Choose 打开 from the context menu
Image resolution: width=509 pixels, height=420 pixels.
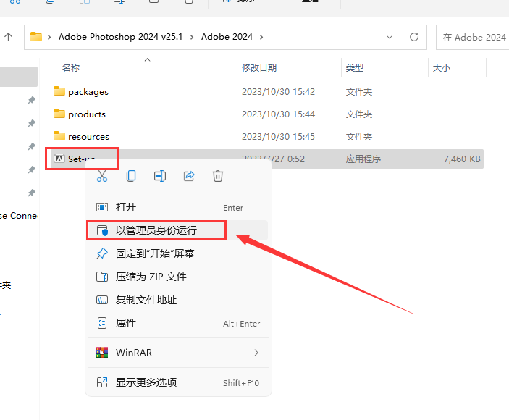point(178,207)
